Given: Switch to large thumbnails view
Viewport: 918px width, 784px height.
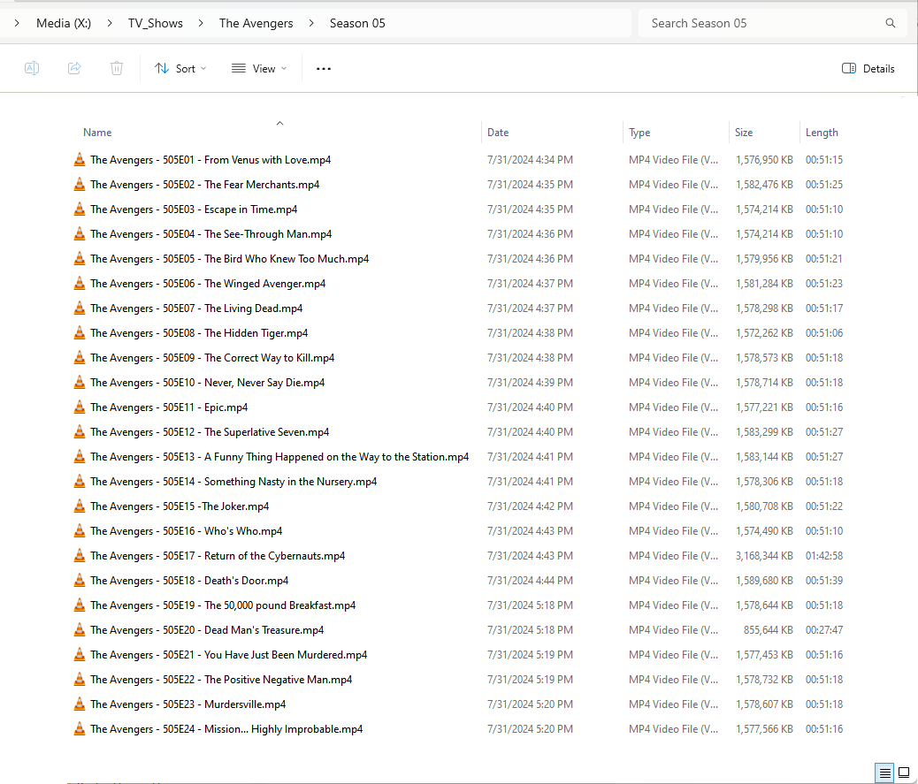Looking at the screenshot, I should click(x=904, y=772).
